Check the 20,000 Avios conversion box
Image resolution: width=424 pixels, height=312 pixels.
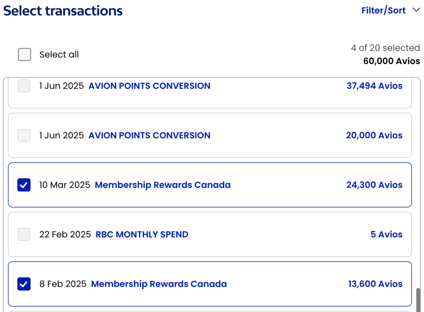[24, 135]
